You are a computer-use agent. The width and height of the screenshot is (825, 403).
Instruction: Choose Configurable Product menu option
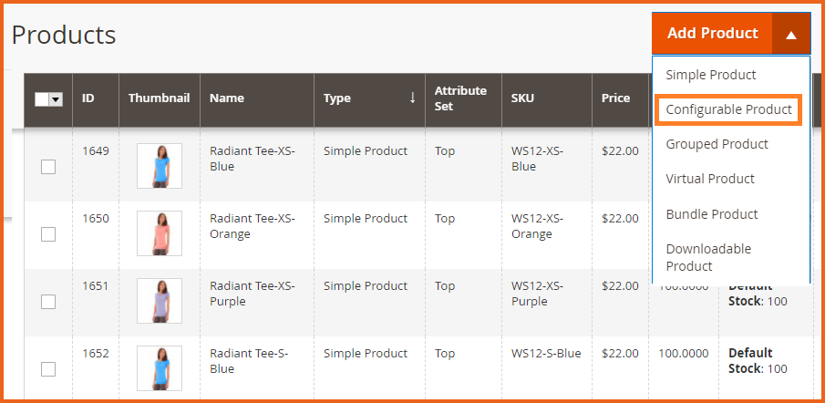coord(728,109)
